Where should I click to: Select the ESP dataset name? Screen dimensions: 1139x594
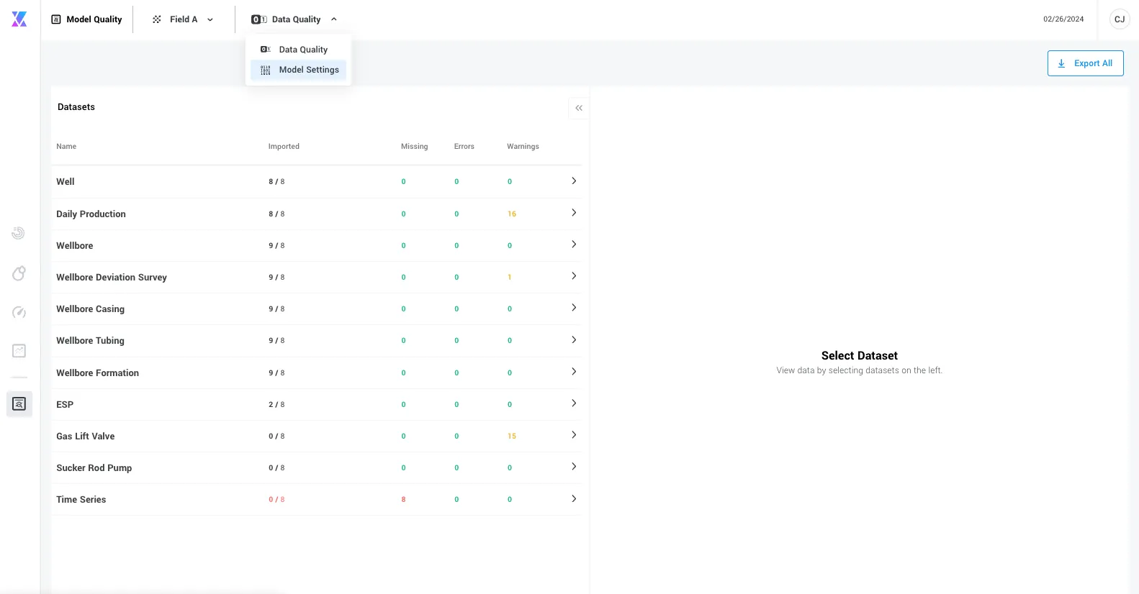click(65, 405)
